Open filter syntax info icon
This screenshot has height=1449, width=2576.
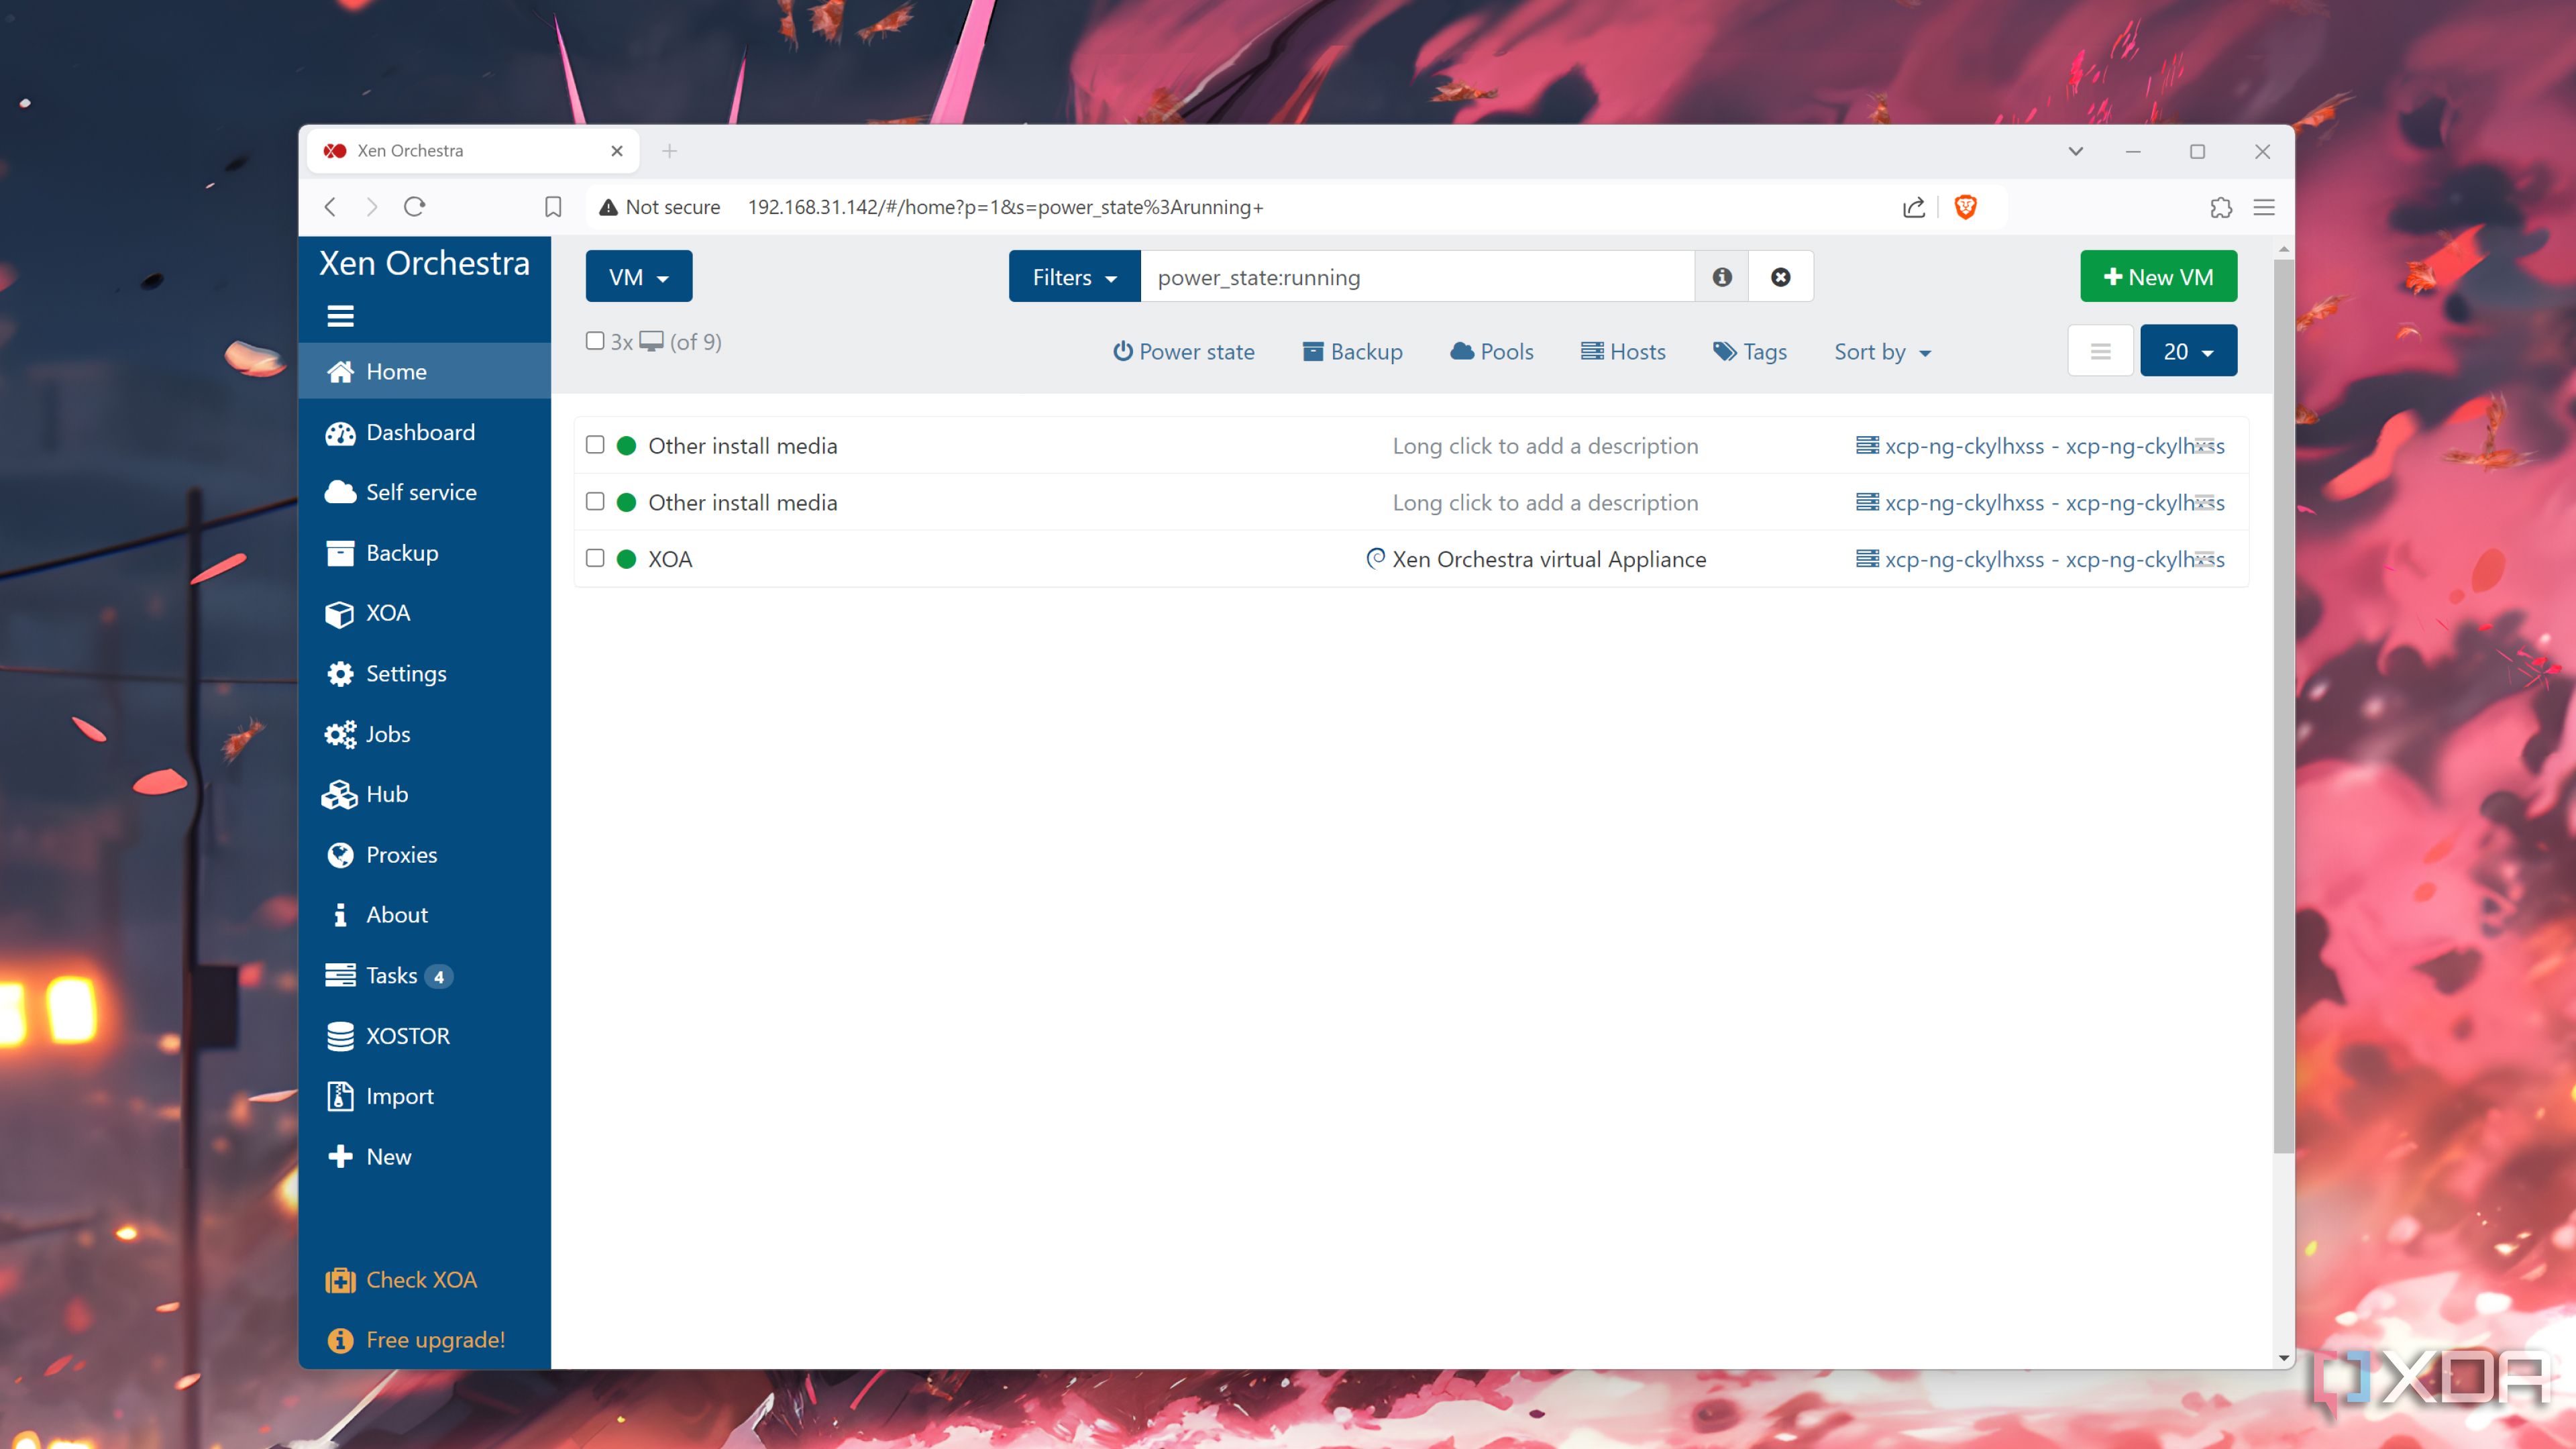pyautogui.click(x=1721, y=277)
